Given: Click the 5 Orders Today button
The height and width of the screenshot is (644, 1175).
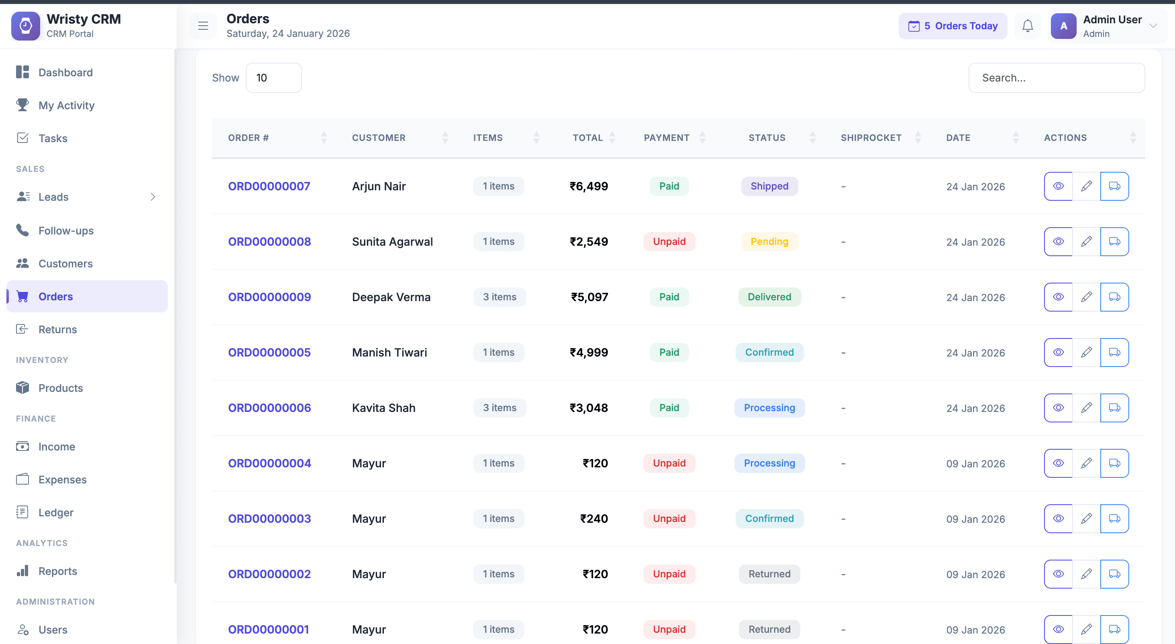Looking at the screenshot, I should pyautogui.click(x=953, y=26).
